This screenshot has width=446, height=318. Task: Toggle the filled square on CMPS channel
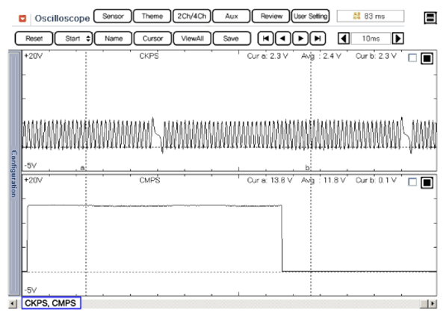pos(427,182)
